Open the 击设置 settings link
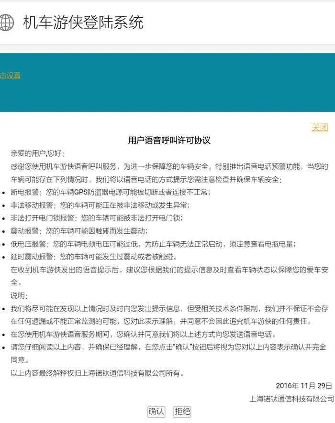The height and width of the screenshot is (423, 335). 10,75
